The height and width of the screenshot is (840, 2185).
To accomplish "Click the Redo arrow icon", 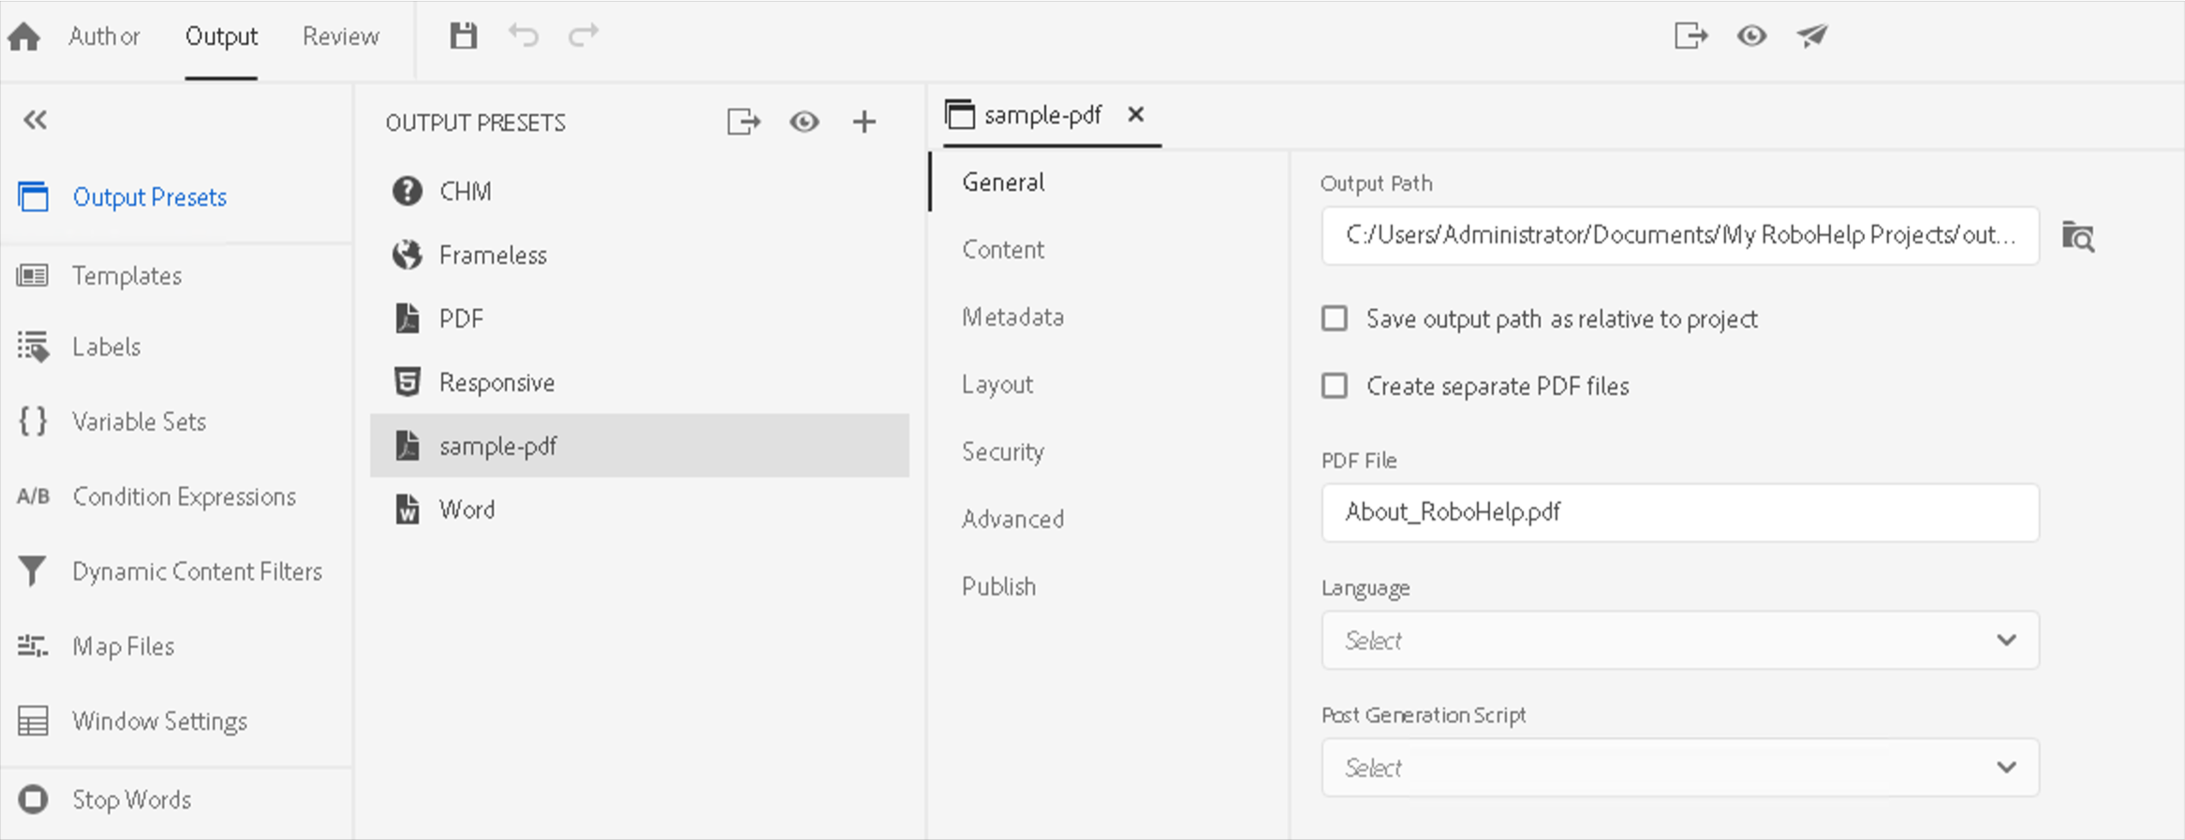I will (x=583, y=37).
